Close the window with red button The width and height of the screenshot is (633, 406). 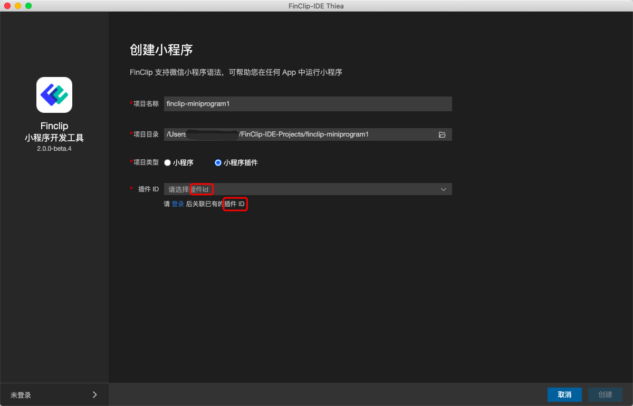[7, 6]
